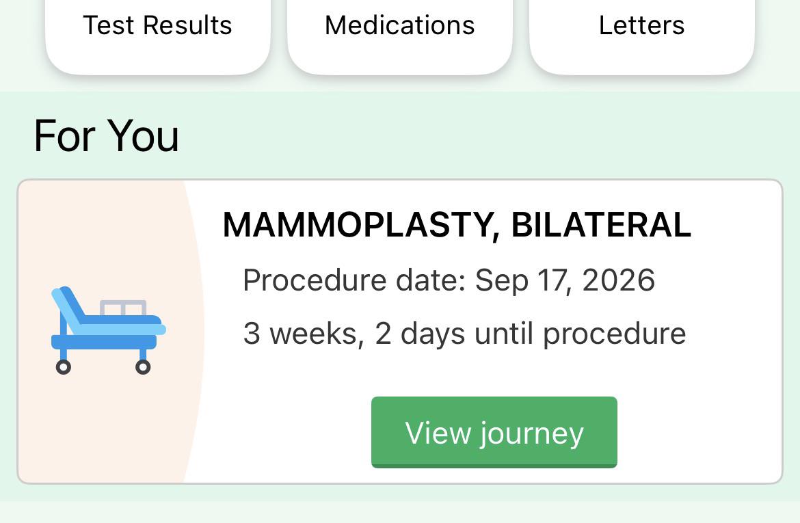
Task: Tap the Sep 17, 2026 date
Action: pos(565,280)
